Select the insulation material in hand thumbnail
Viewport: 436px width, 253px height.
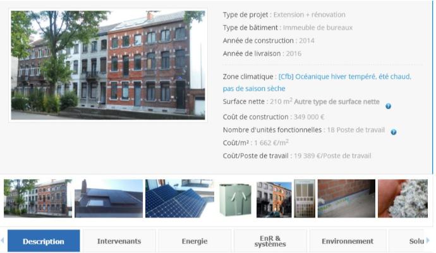pos(403,198)
